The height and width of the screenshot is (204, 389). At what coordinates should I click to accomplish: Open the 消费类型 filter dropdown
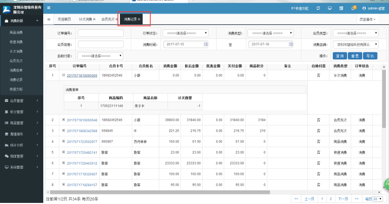coord(271,33)
